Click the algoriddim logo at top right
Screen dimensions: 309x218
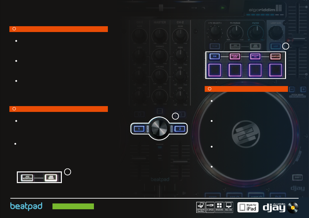click(265, 9)
